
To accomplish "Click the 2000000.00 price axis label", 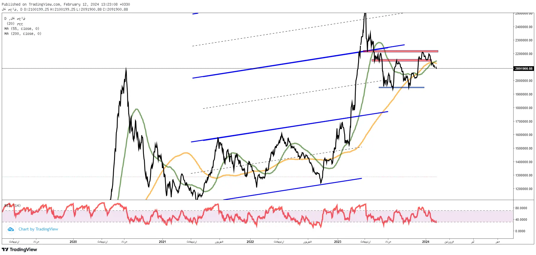I will coord(524,81).
